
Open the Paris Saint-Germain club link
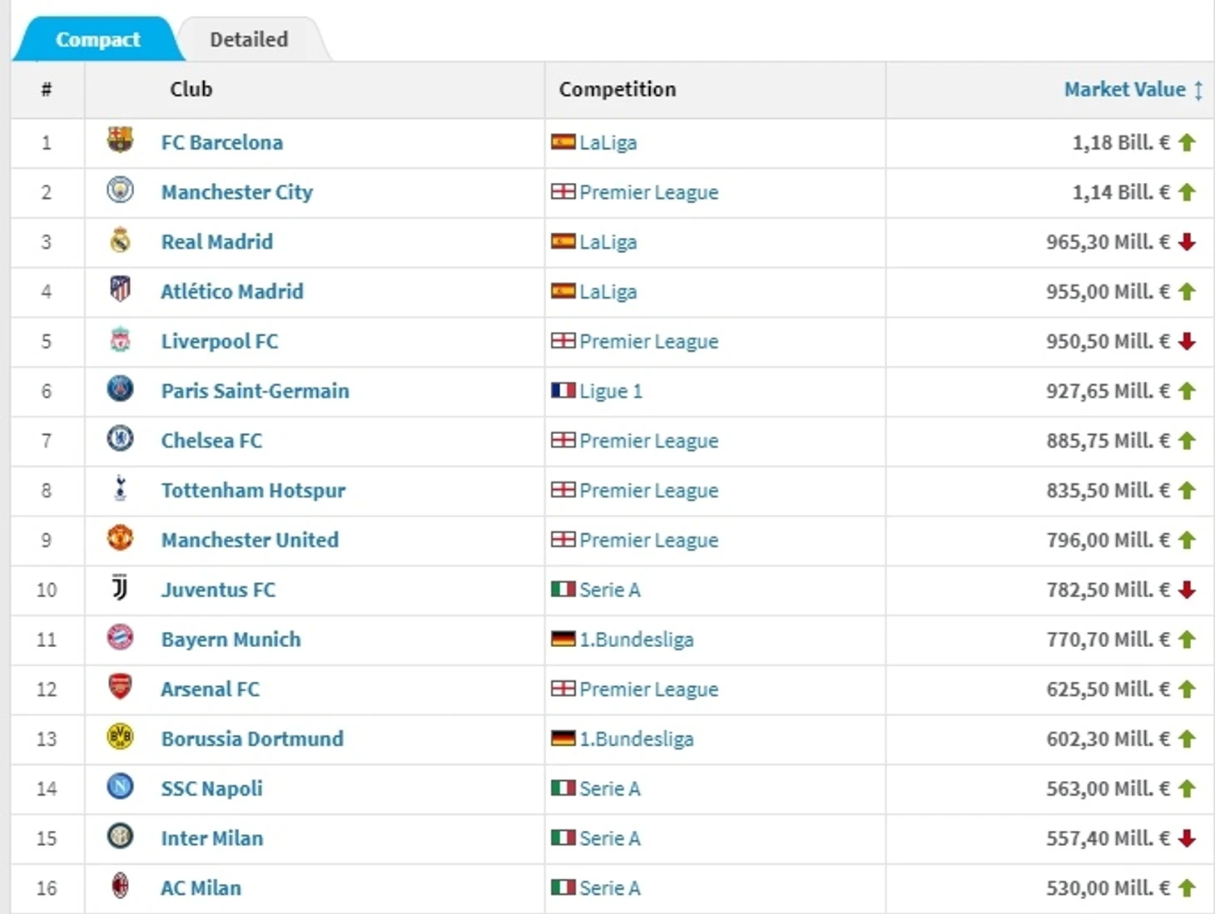pos(255,391)
